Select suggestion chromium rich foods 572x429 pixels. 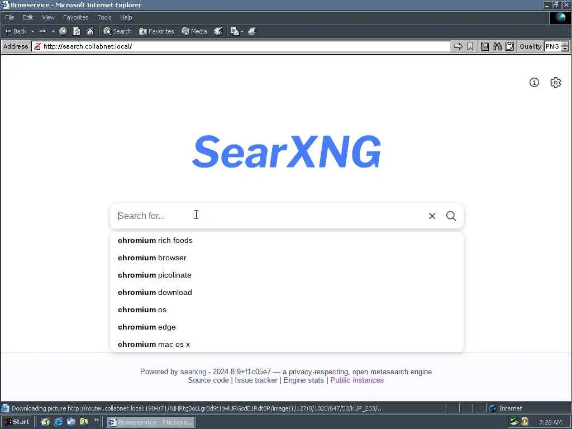point(287,240)
